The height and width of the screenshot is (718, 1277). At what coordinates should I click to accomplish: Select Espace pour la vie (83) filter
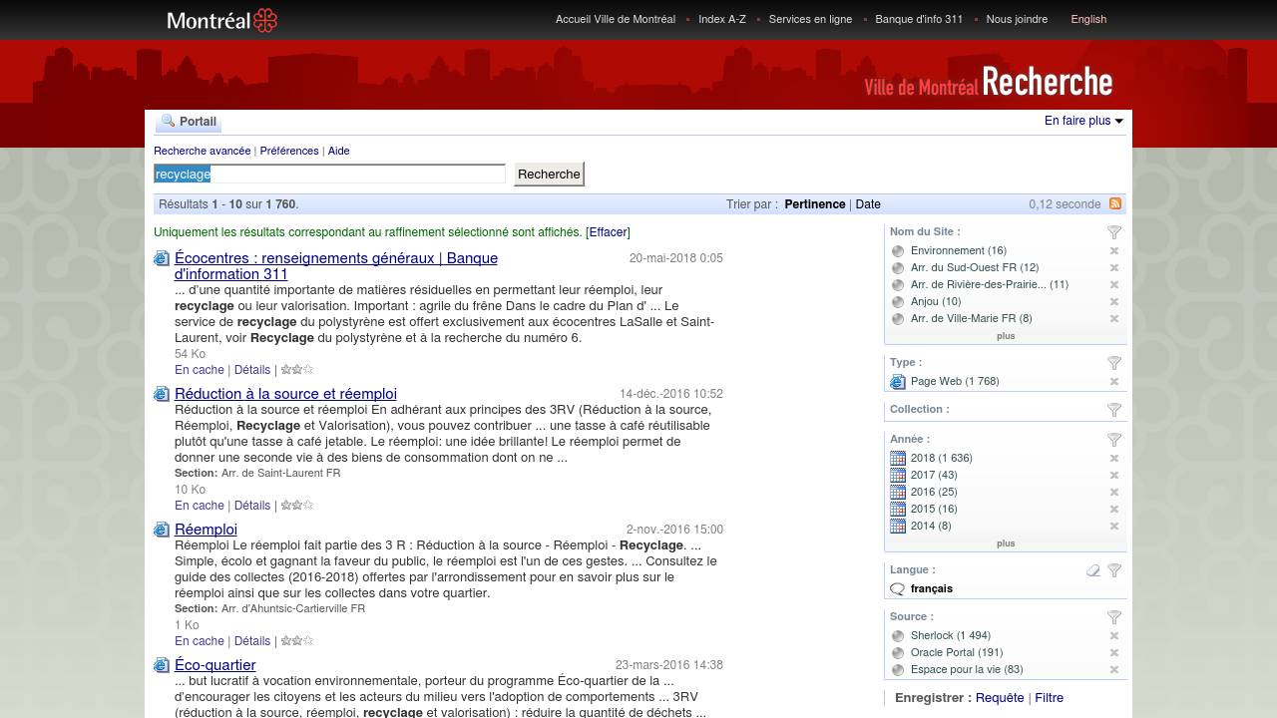967,670
